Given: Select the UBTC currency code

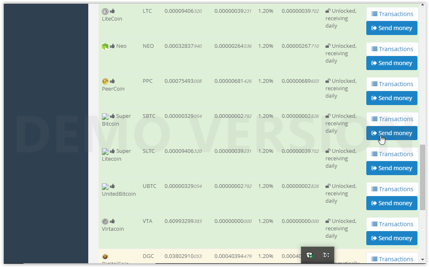Looking at the screenshot, I should (x=149, y=186).
